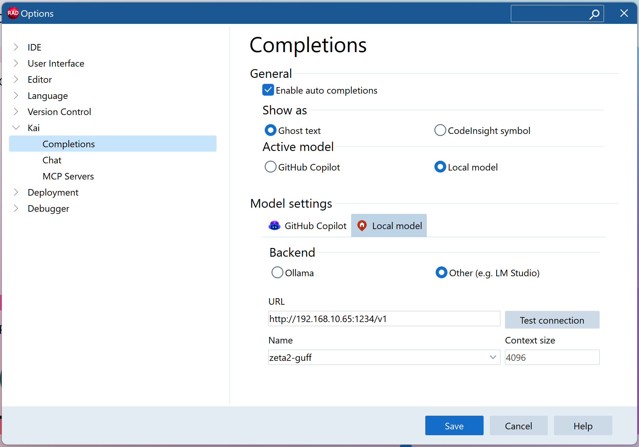
Task: Click the Local model red pin icon
Action: click(x=362, y=226)
